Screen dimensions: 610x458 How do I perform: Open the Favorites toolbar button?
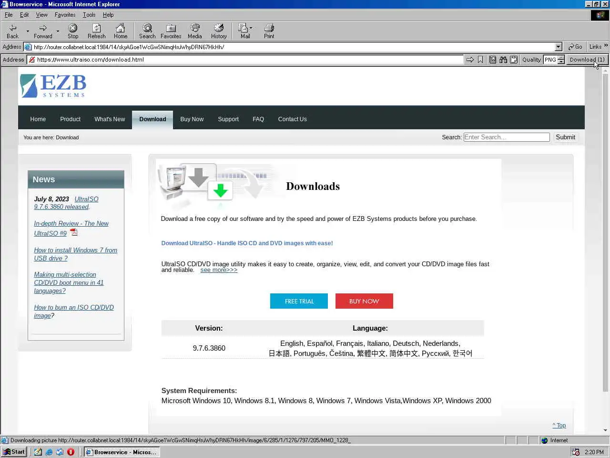tap(171, 31)
